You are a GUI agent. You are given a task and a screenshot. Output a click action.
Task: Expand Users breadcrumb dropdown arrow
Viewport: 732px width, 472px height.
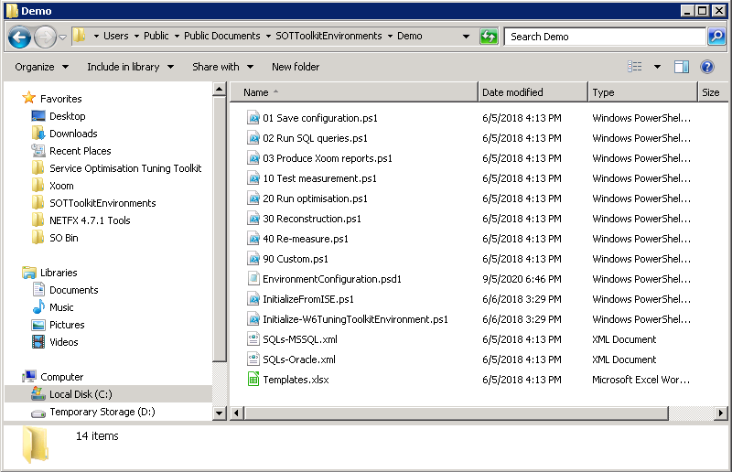[136, 36]
